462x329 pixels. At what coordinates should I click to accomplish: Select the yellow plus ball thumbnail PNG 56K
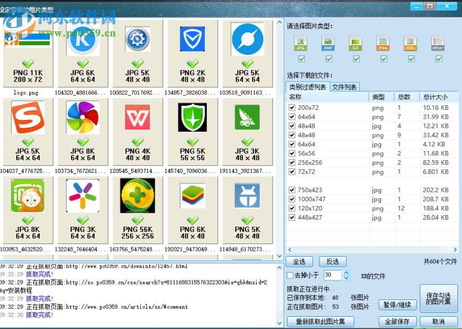coord(137,210)
